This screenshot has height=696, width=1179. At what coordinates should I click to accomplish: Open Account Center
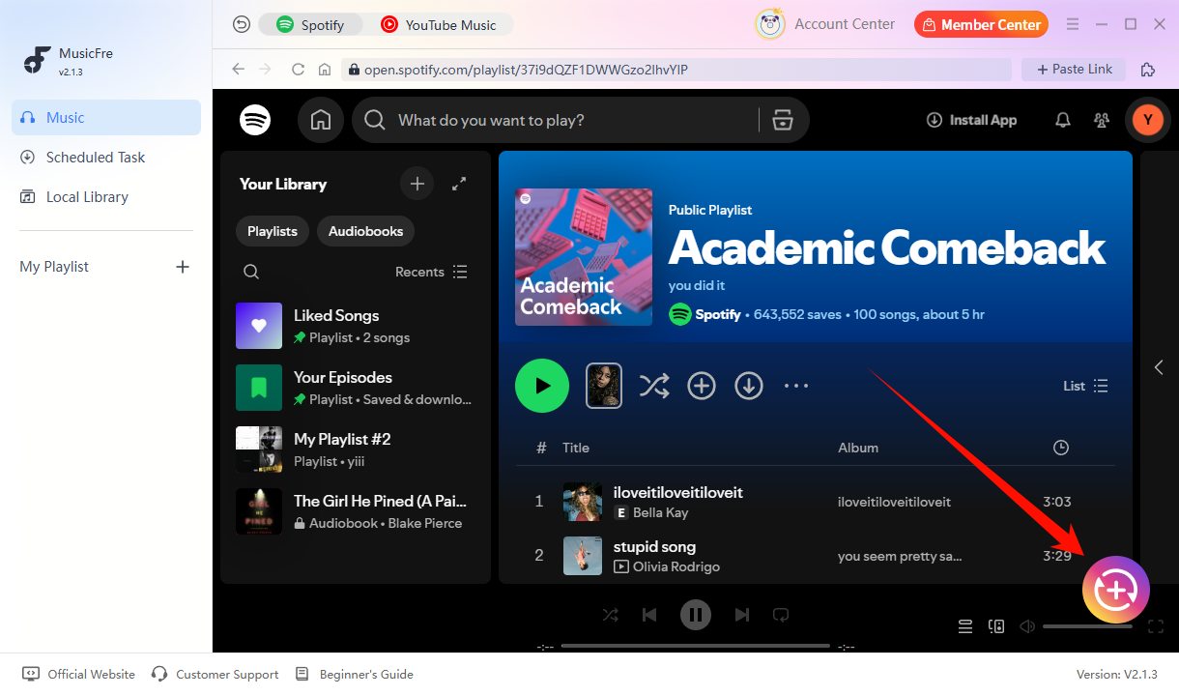(825, 24)
